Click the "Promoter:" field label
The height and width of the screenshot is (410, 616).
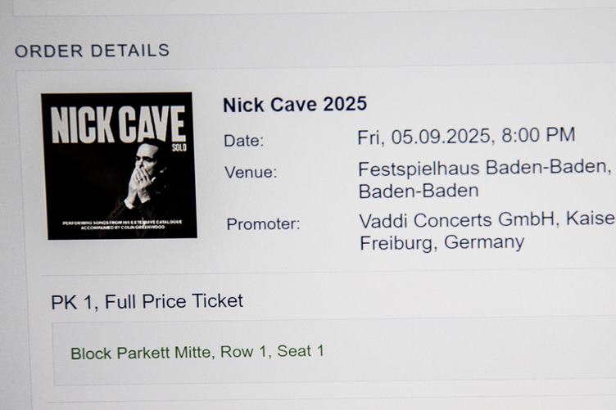click(263, 224)
